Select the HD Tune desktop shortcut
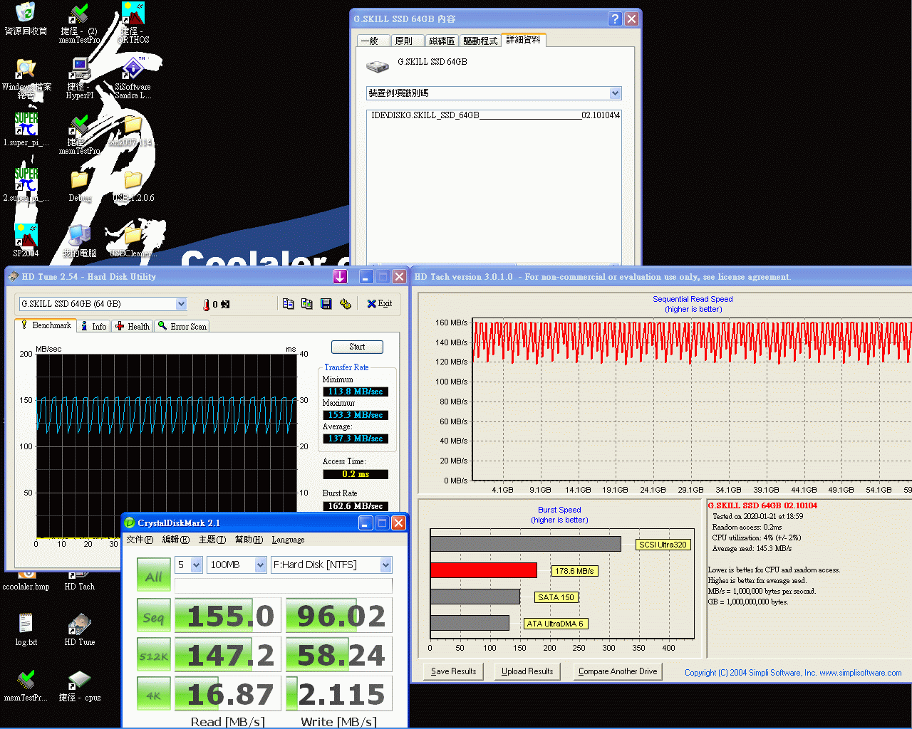 click(x=79, y=629)
